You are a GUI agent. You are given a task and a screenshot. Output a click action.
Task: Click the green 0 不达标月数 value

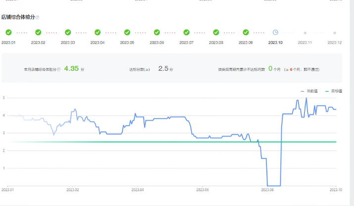pyautogui.click(x=270, y=69)
